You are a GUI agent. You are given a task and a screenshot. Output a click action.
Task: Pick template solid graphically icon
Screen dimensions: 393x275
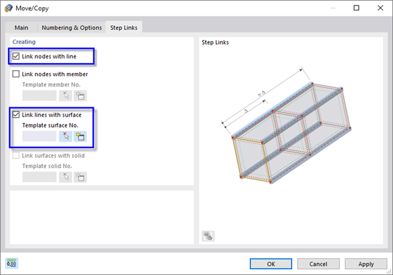66,177
